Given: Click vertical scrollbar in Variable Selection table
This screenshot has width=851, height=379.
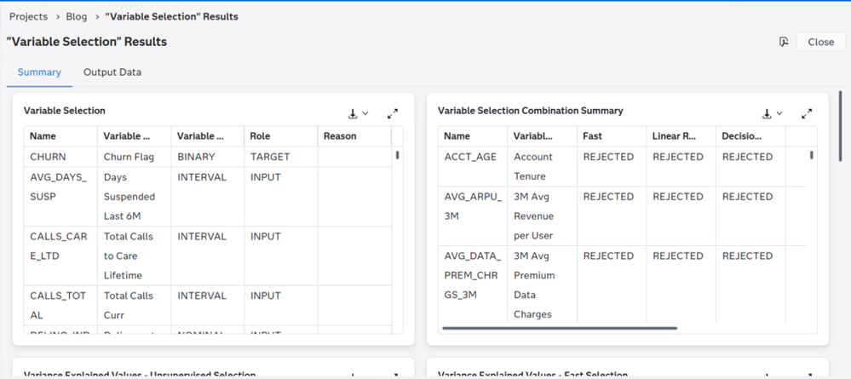Looking at the screenshot, I should coord(397,155).
